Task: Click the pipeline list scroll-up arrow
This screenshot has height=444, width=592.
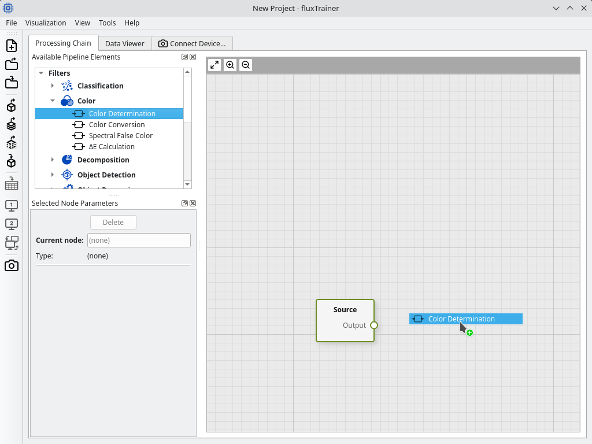Action: click(x=187, y=72)
